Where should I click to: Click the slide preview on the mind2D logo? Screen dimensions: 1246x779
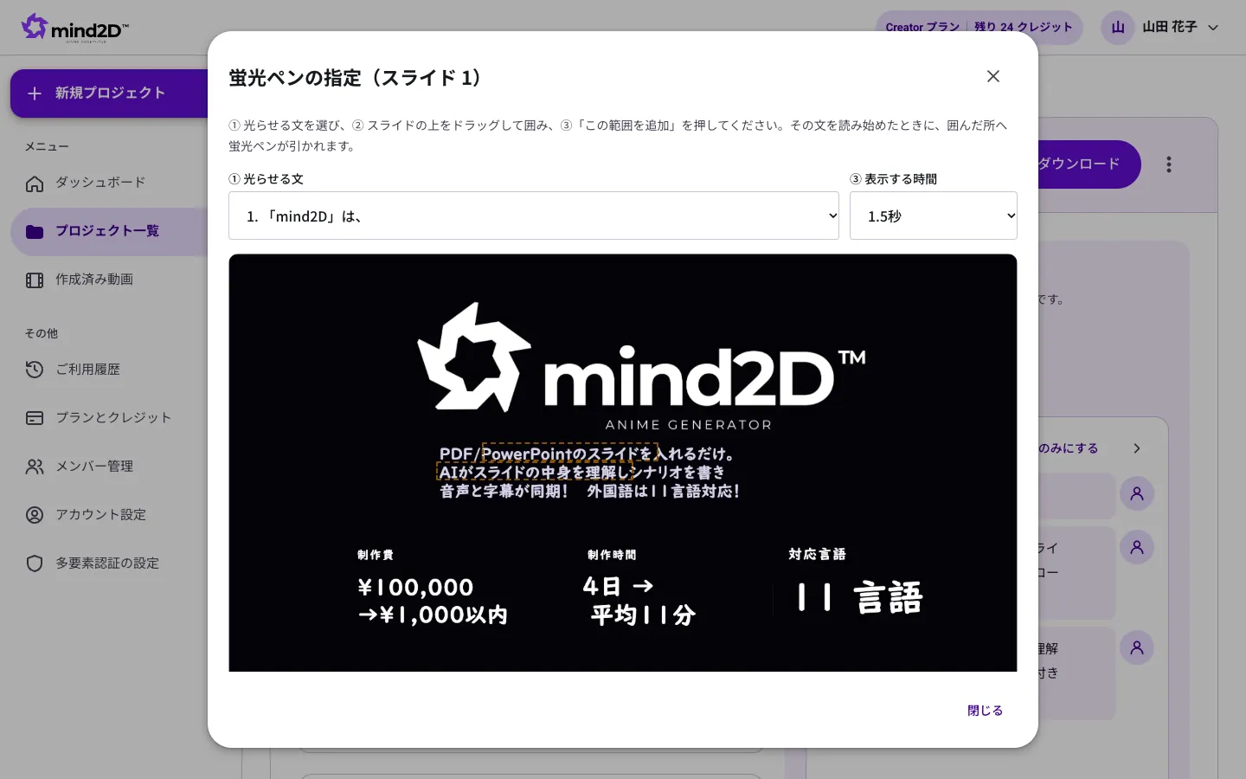pyautogui.click(x=641, y=364)
